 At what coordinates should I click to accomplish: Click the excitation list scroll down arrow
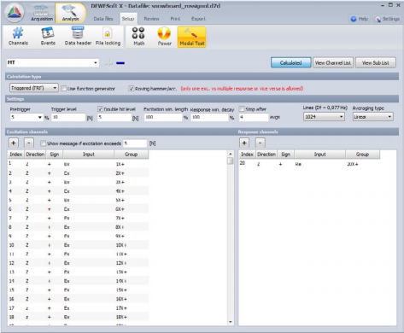231,322
